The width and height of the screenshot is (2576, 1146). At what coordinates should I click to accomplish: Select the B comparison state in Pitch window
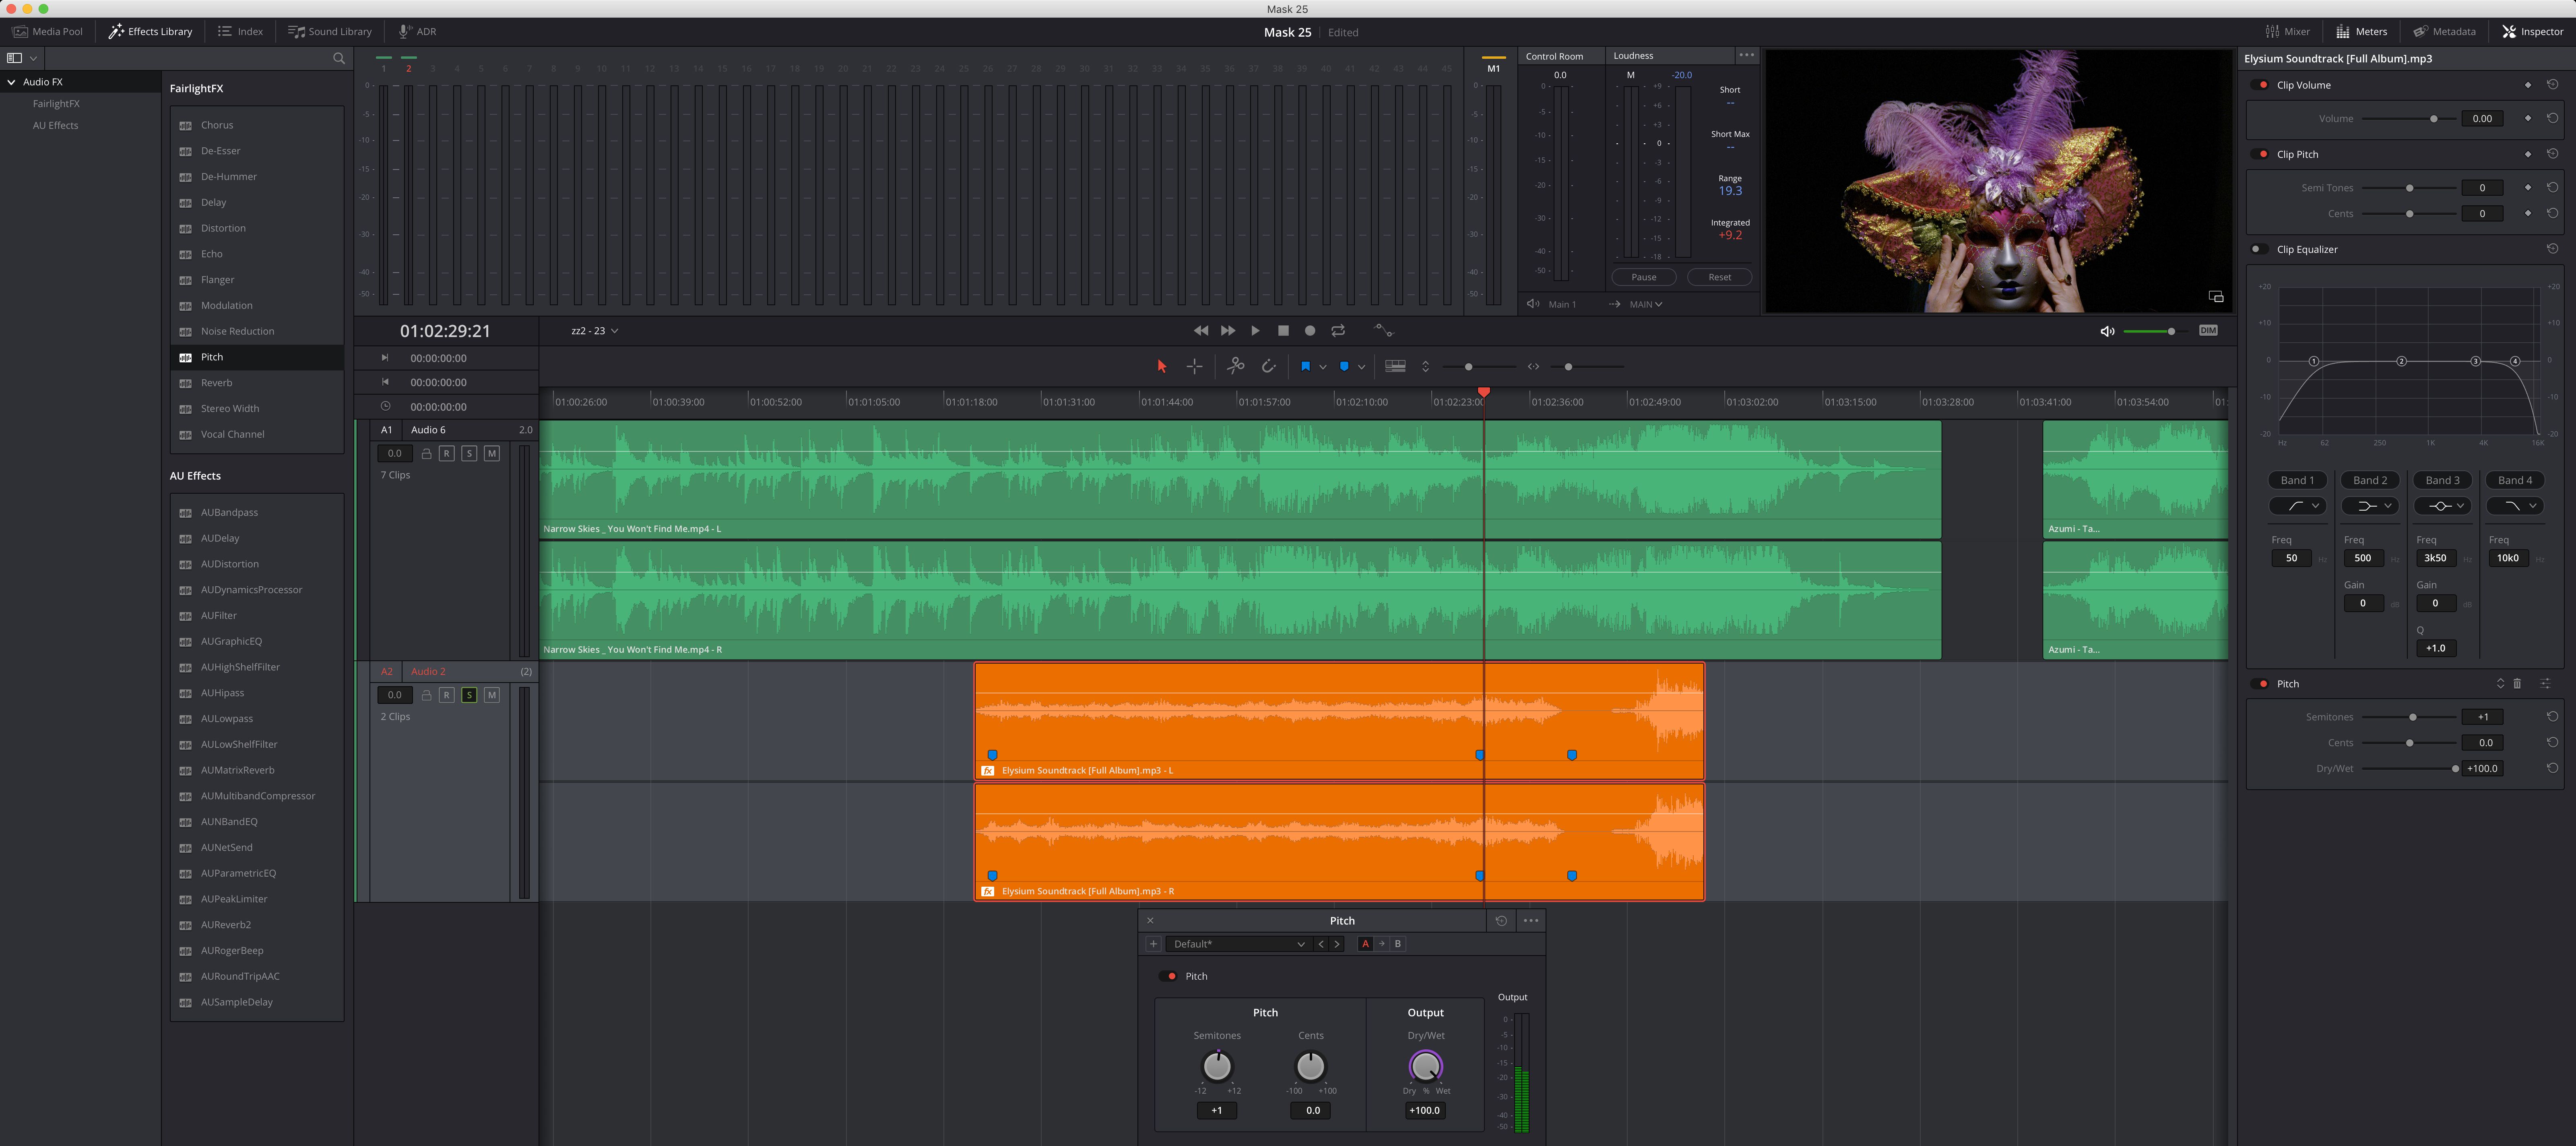pyautogui.click(x=1397, y=943)
